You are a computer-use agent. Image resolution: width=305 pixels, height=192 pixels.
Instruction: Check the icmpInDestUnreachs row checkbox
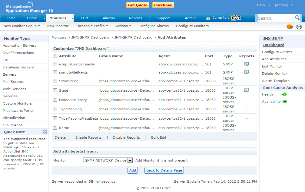[x=55, y=64]
